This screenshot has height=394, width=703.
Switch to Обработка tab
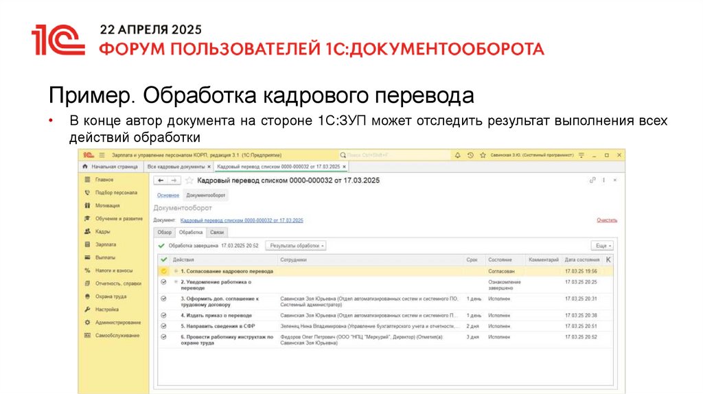click(x=191, y=232)
